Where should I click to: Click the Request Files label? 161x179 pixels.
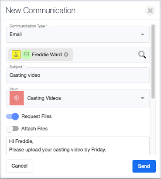[37, 117]
